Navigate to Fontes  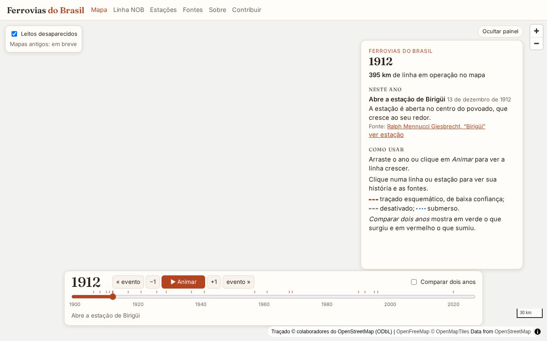tap(193, 10)
